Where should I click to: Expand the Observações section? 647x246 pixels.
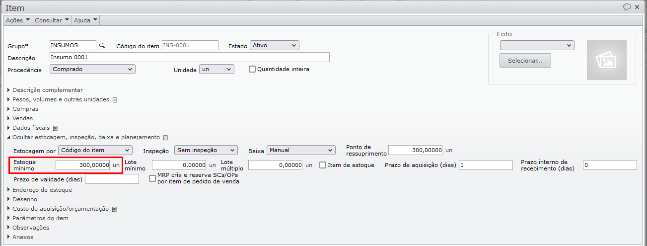(x=28, y=228)
